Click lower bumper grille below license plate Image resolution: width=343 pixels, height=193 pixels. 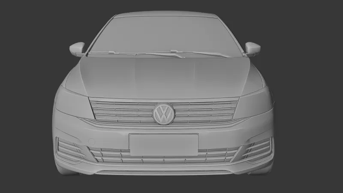[164, 160]
